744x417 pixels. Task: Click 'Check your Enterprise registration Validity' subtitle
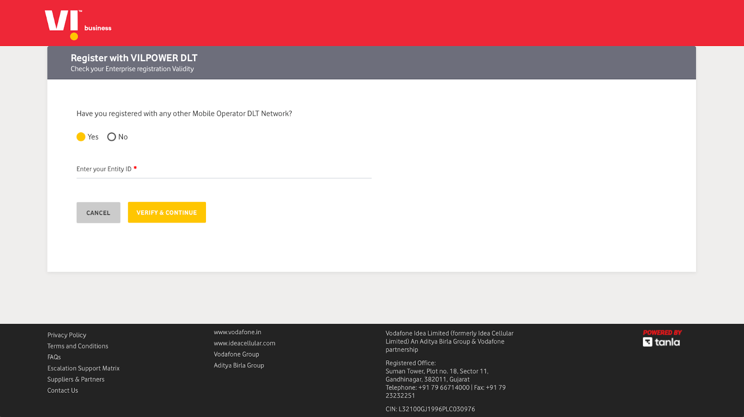click(132, 69)
